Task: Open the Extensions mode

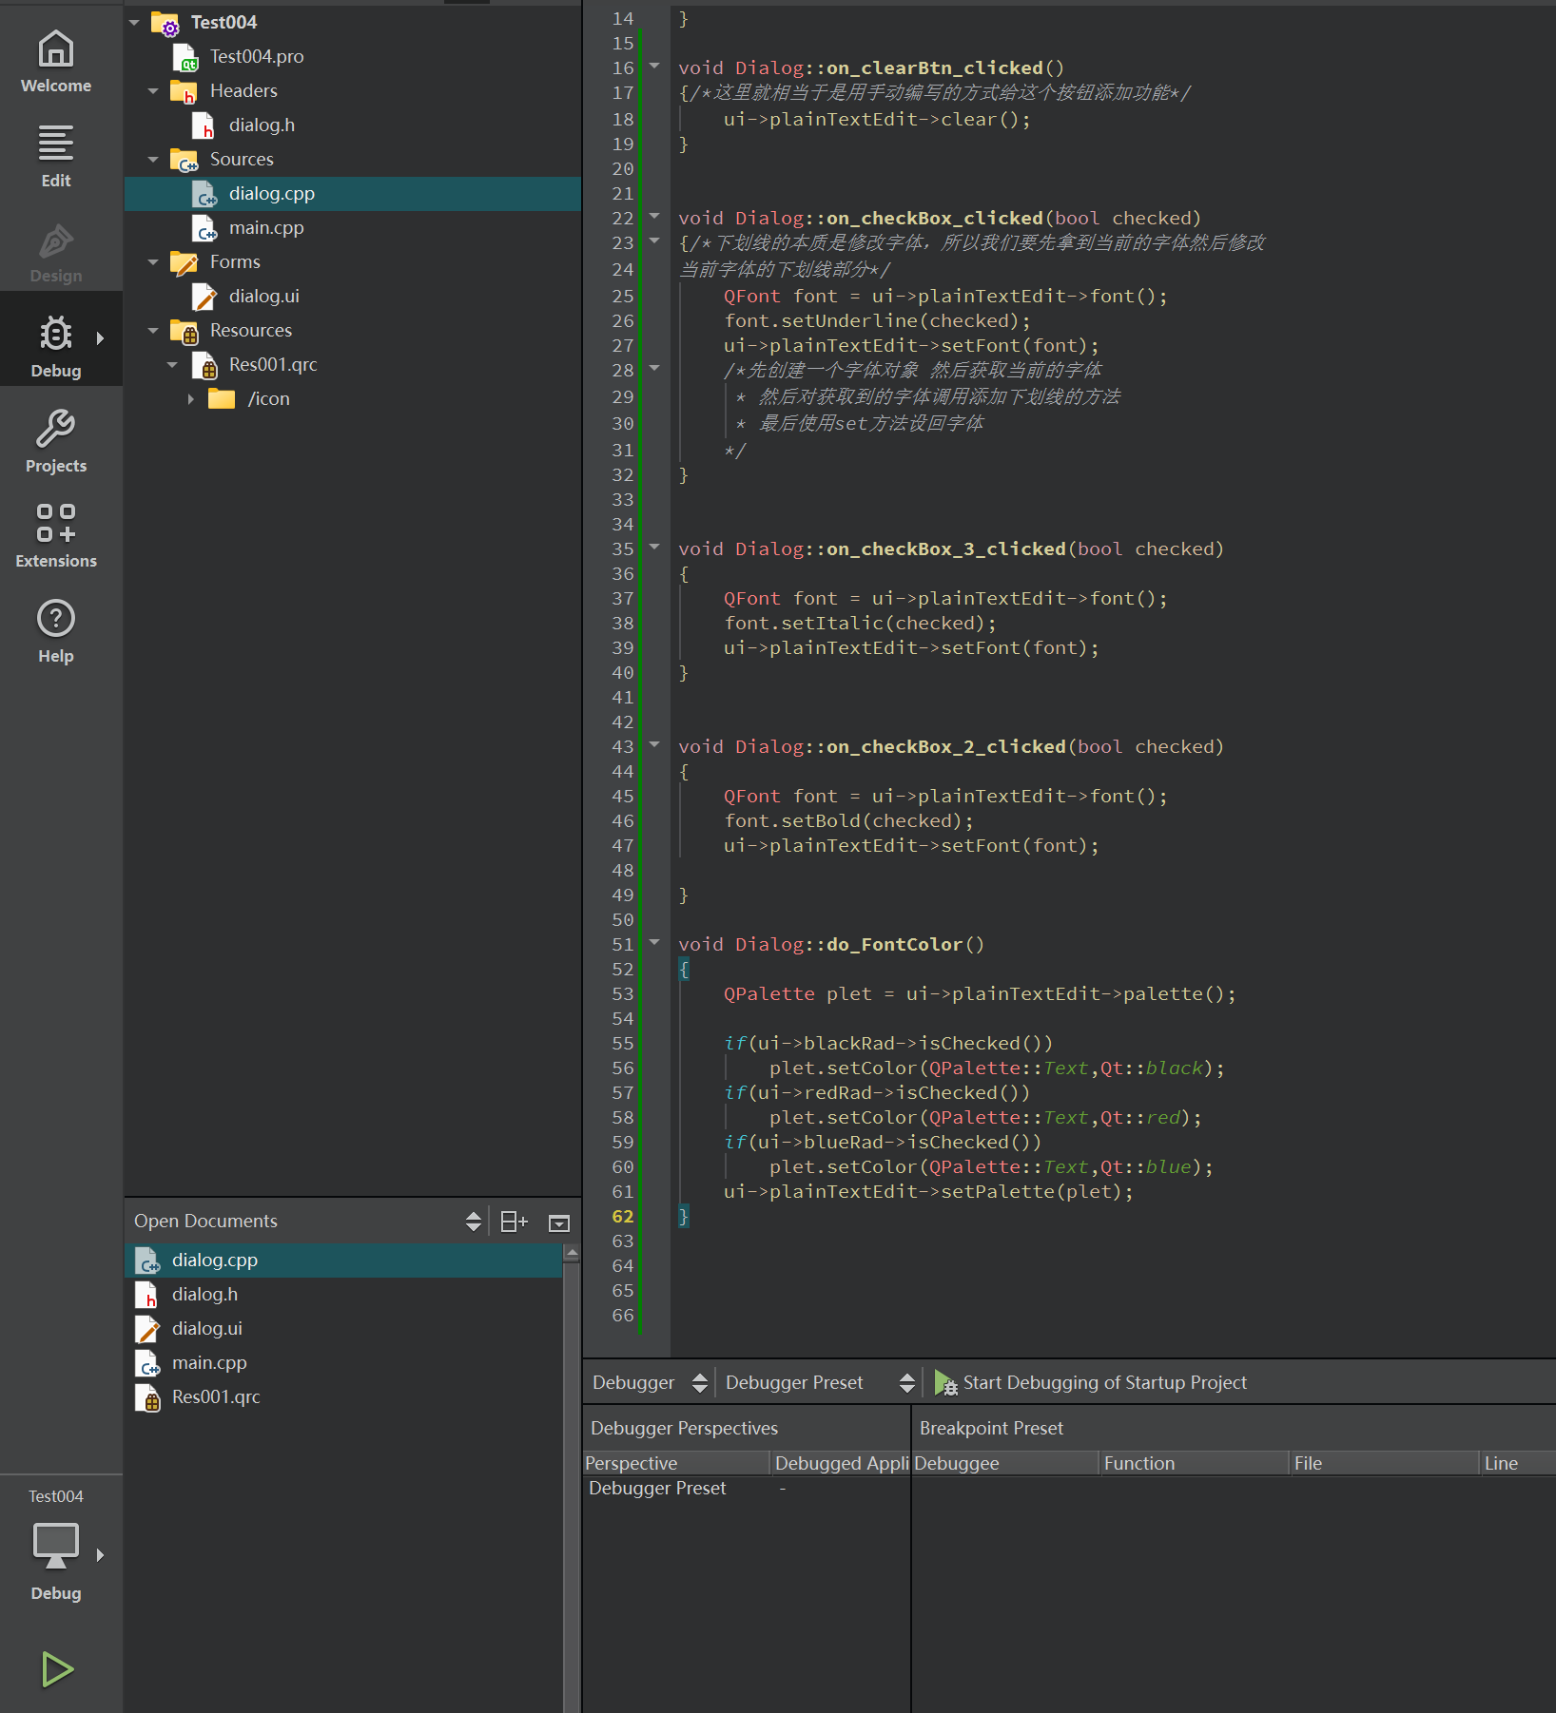Action: [56, 537]
